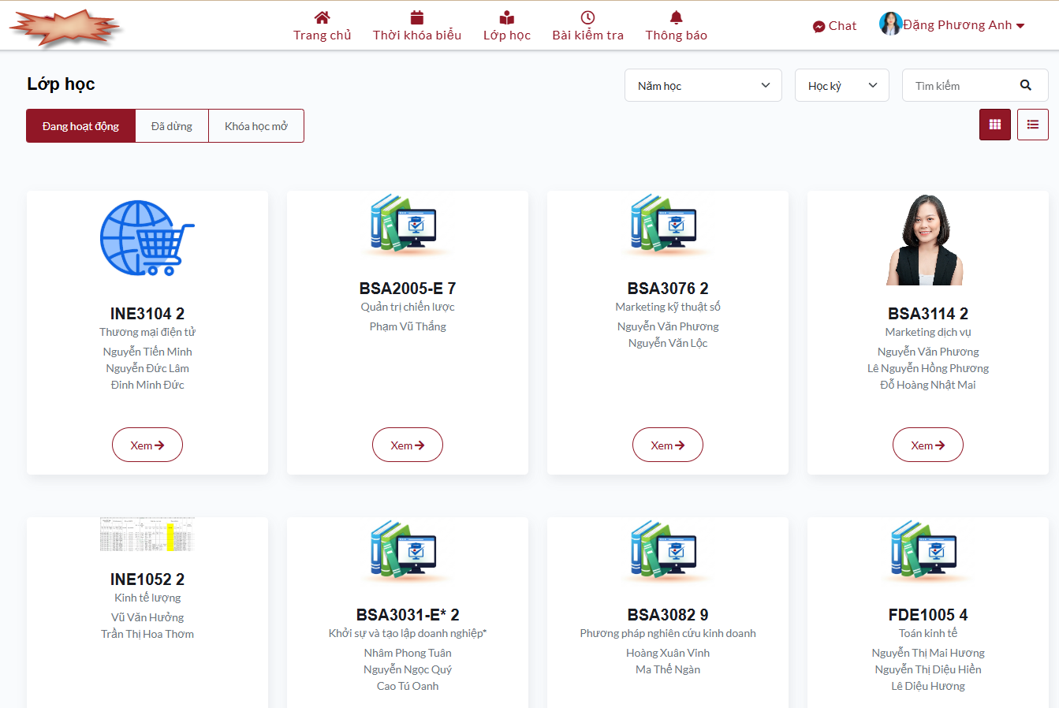Expand the Học kỳ dropdown

[841, 85]
